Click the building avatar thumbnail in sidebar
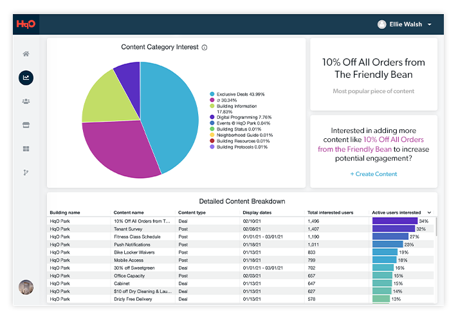Screen dimensions: 458x331 point(26,287)
